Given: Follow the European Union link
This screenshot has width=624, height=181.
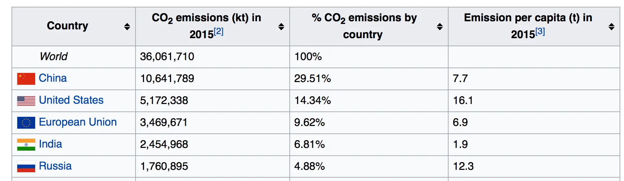Looking at the screenshot, I should coord(78,122).
